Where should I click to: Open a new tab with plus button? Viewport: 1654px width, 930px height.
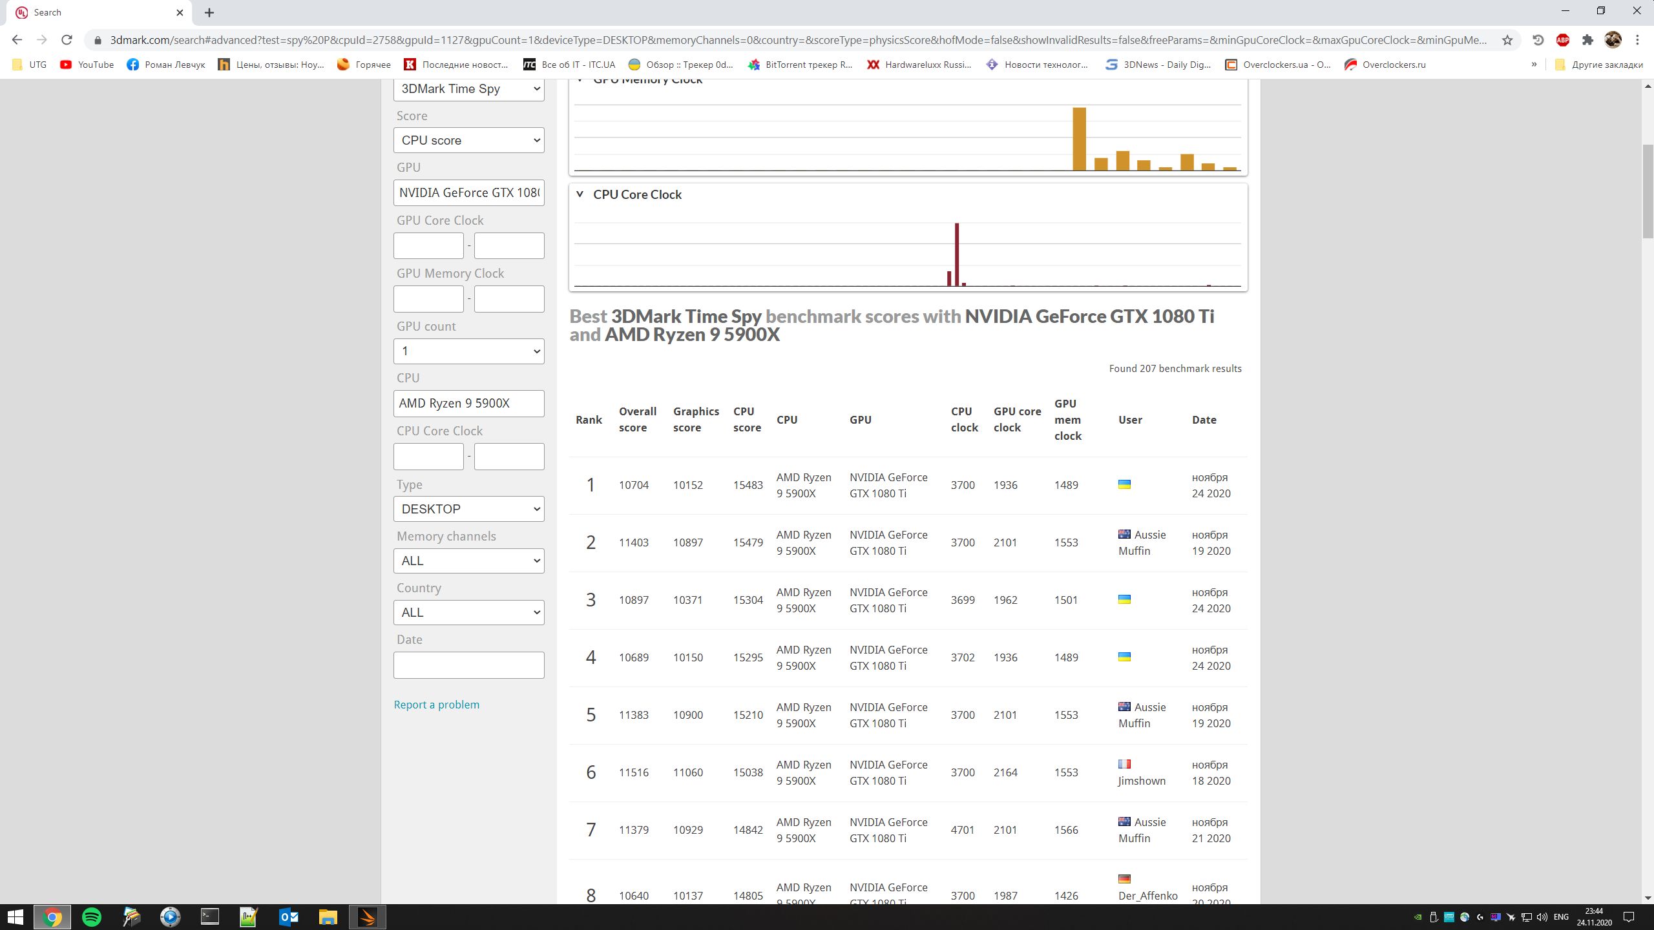[209, 12]
